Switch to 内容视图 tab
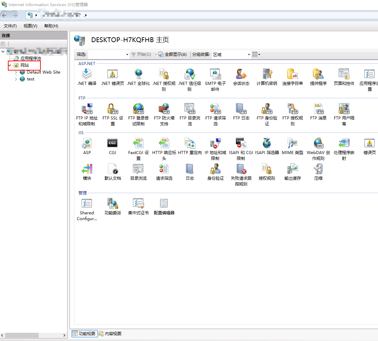The height and width of the screenshot is (341, 378). pos(110,333)
